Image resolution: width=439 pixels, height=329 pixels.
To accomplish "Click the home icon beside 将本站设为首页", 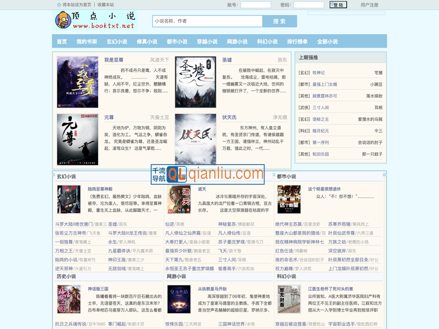I will click(x=59, y=5).
